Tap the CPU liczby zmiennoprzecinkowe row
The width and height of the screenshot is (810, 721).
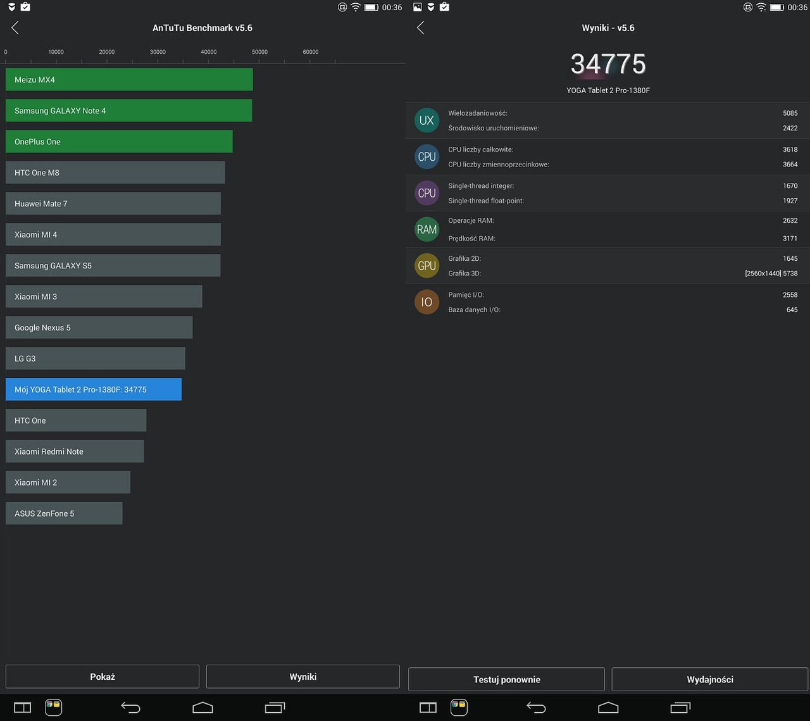click(x=622, y=165)
